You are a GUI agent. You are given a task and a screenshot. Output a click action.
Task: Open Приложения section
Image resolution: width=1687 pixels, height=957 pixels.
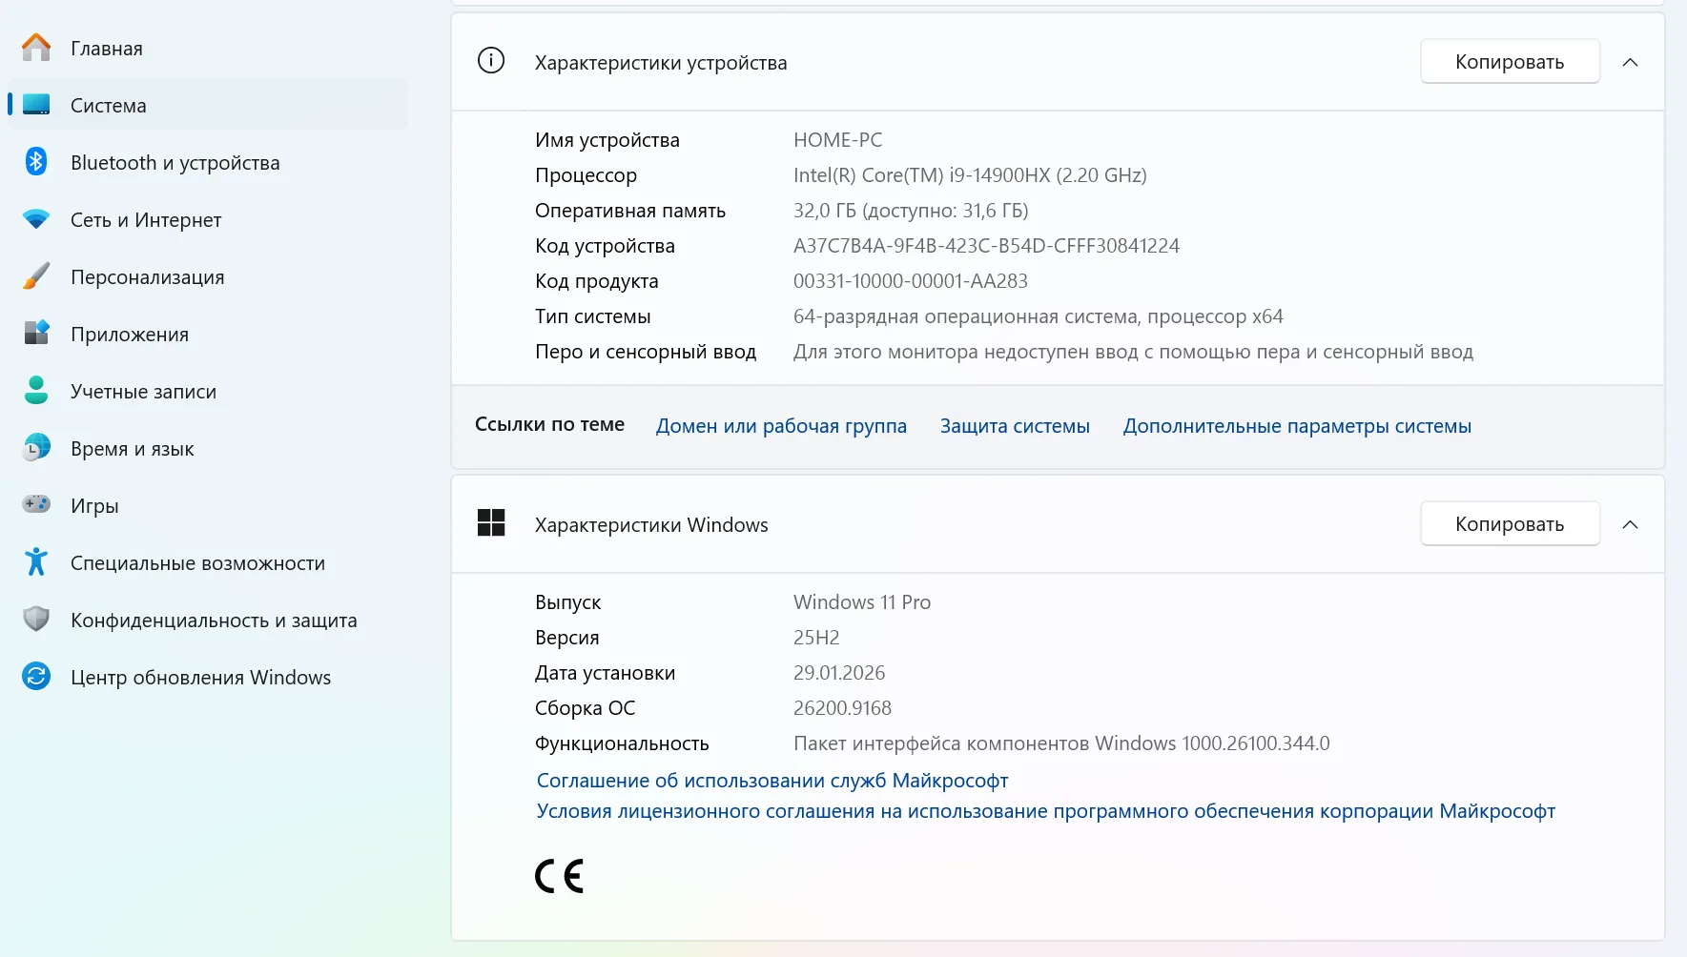tap(208, 334)
